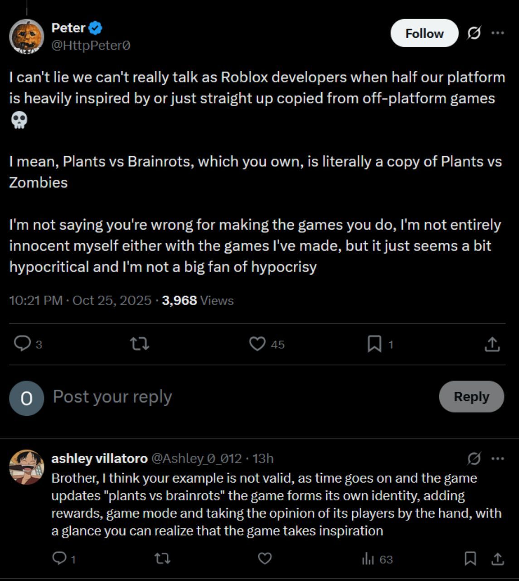Screen dimensions: 519x581
Task: Click the grayed-out Reply button
Action: pyautogui.click(x=471, y=397)
